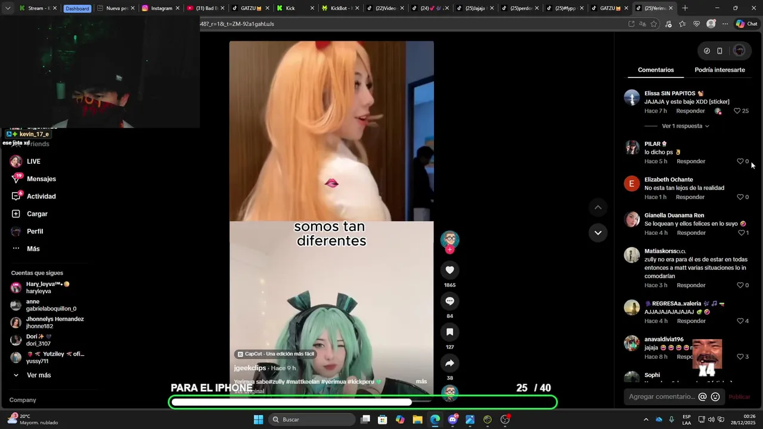
Task: Open video comments via speech bubble icon
Action: (449, 301)
